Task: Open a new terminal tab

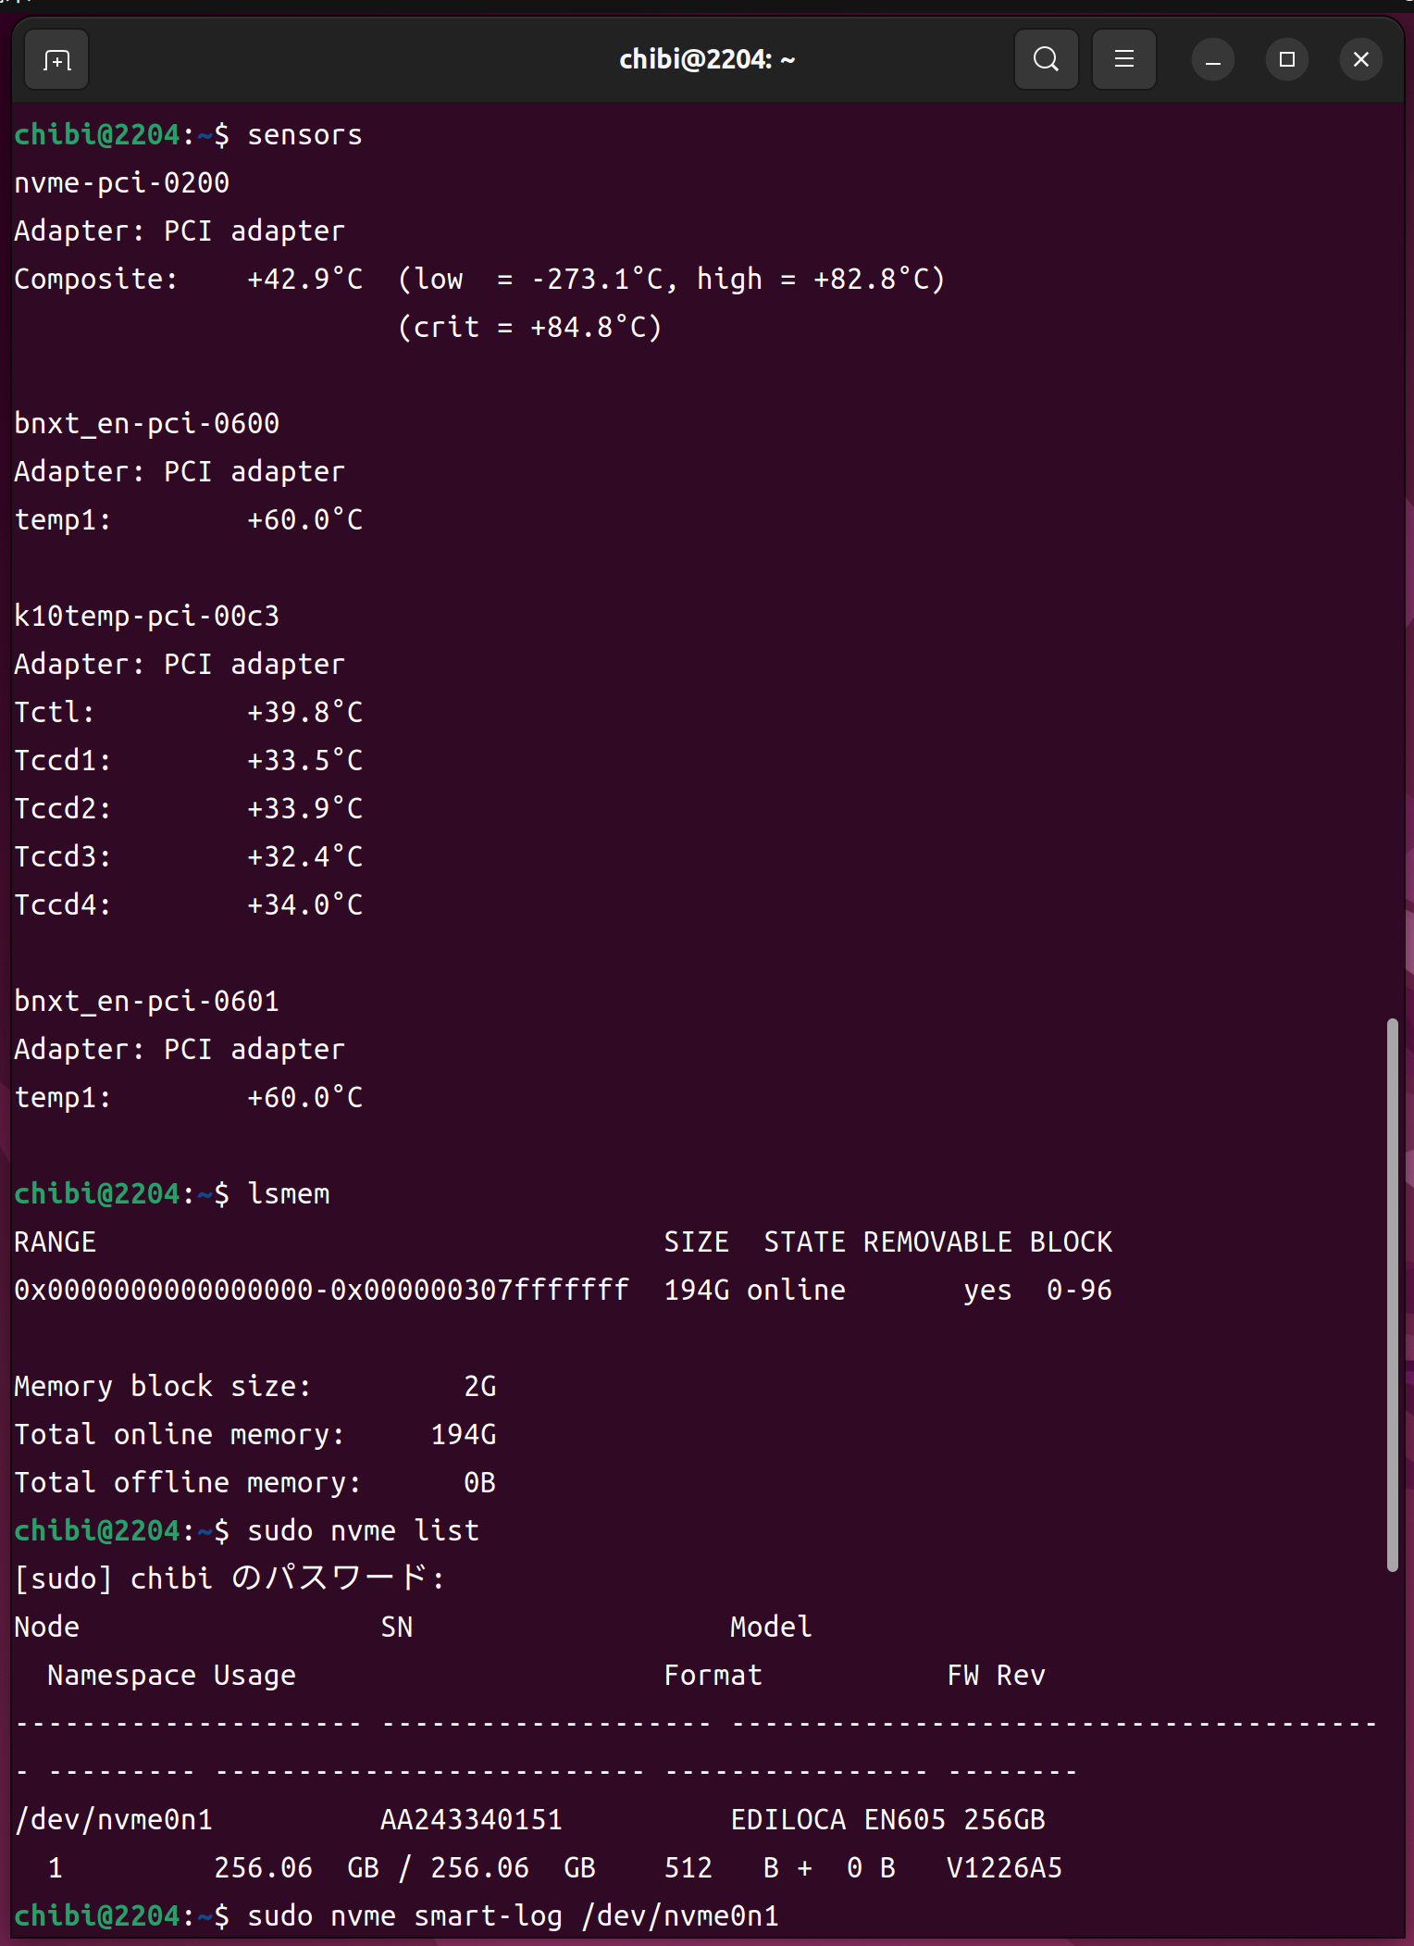Action: click(x=56, y=60)
